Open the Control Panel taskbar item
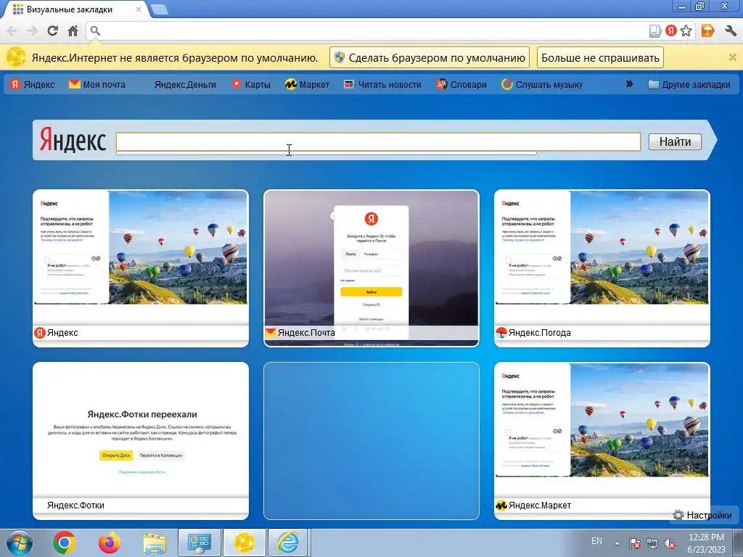 tap(199, 542)
